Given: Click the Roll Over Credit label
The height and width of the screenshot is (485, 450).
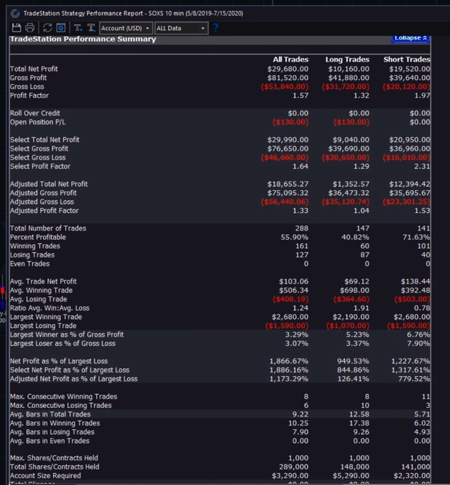Looking at the screenshot, I should pyautogui.click(x=35, y=113).
